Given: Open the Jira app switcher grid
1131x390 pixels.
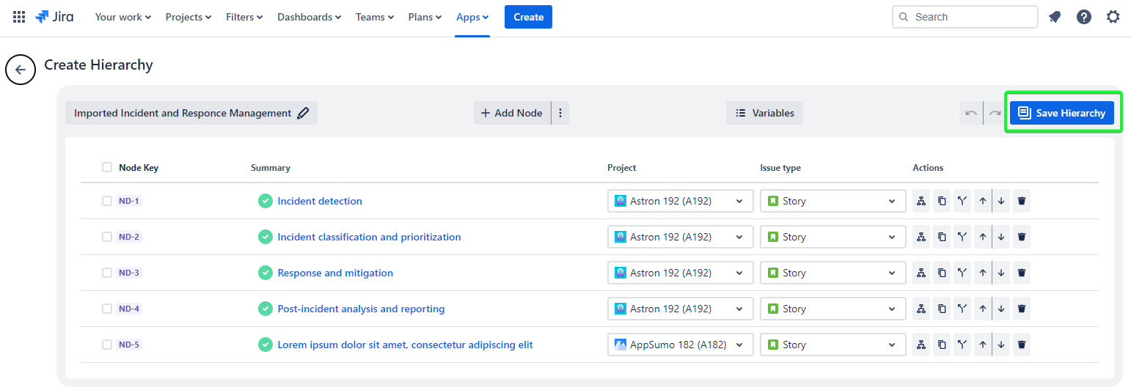Looking at the screenshot, I should coord(19,17).
